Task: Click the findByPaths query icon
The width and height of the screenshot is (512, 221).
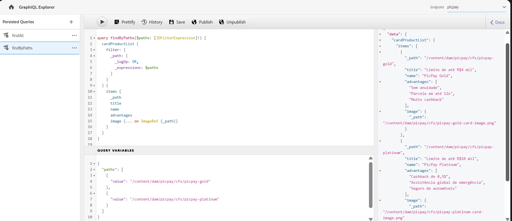Action: coord(6,48)
